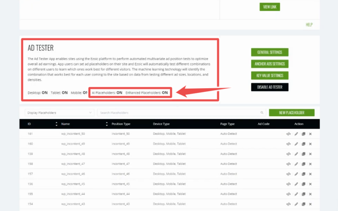Delete placeholder wp_incontent_47 with X icon
The image size is (338, 211).
point(310,164)
